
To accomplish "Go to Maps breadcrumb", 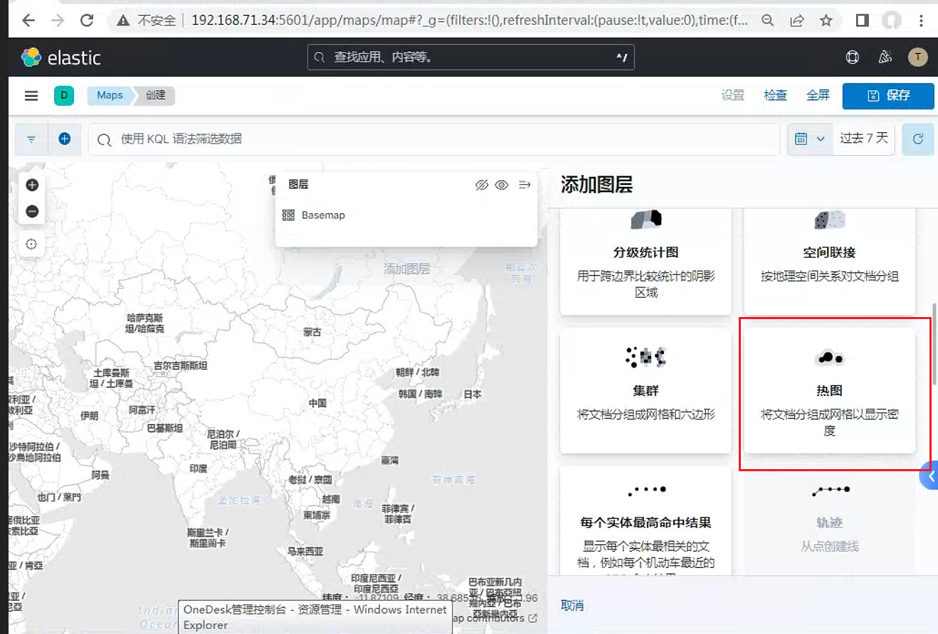I will click(x=110, y=95).
